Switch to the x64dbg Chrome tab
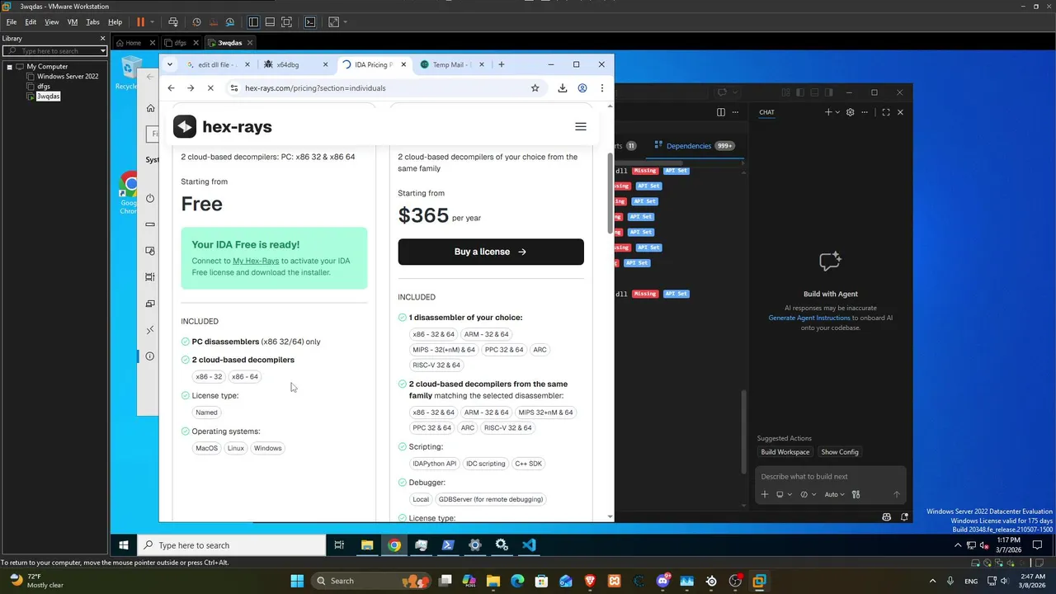1056x594 pixels. click(x=296, y=64)
